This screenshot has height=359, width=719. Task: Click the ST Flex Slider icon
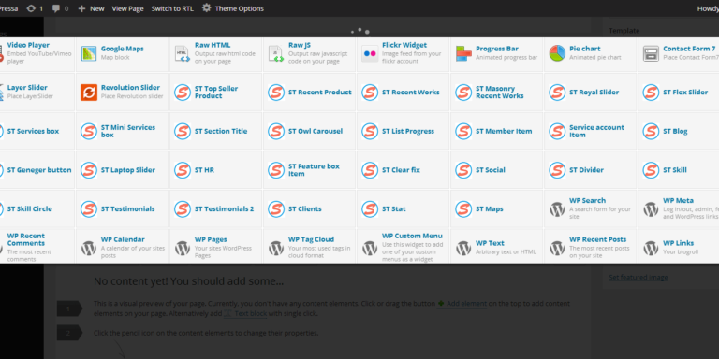pos(651,92)
